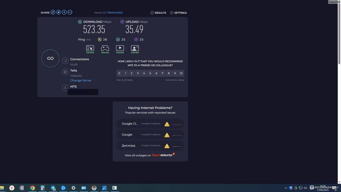Rate recommendation score 9

click(x=175, y=73)
